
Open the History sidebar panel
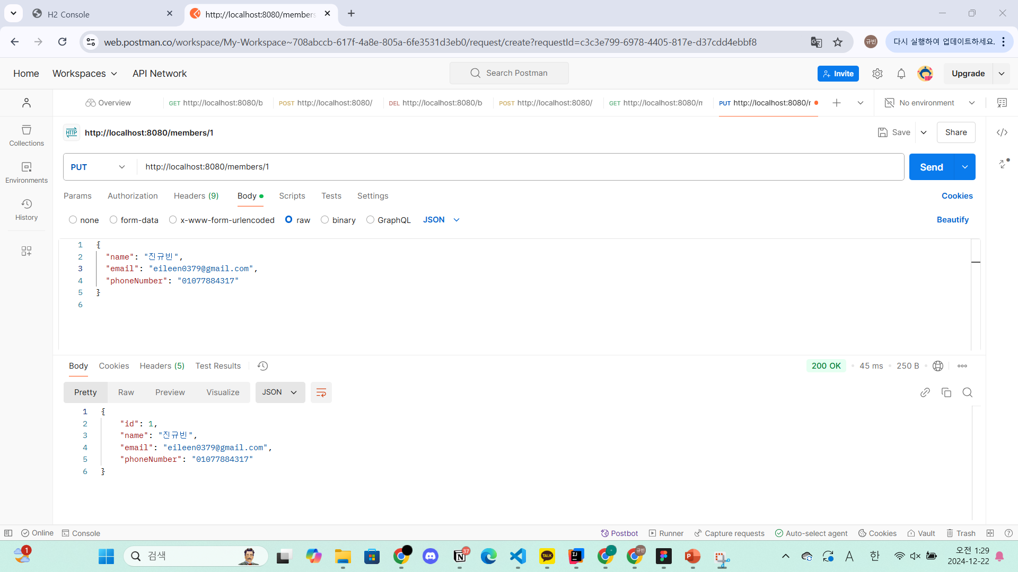coord(27,210)
